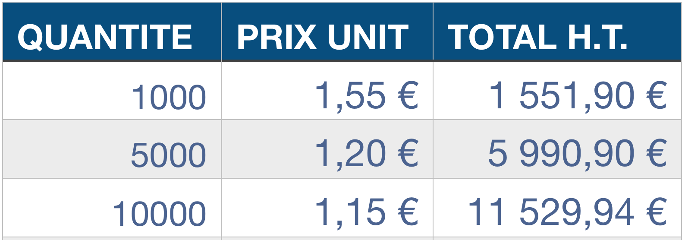
Task: Click the euro symbol after 1 551,90
Action: click(657, 96)
